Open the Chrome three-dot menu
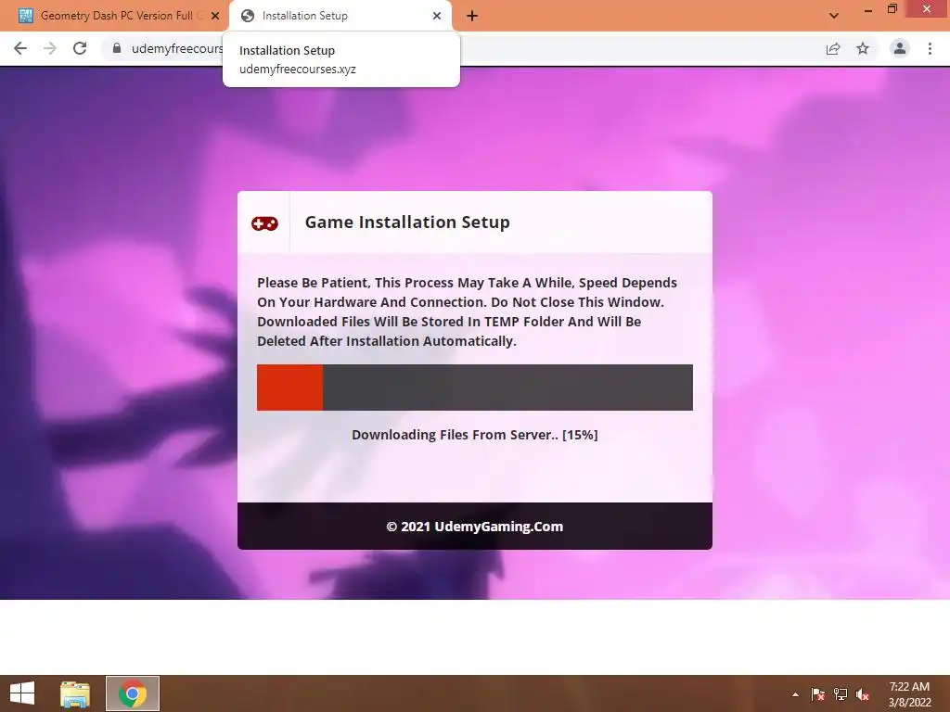The image size is (950, 712). (x=930, y=48)
